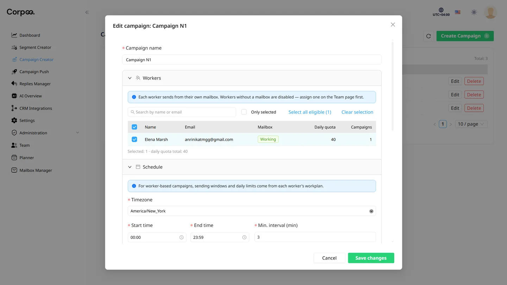The width and height of the screenshot is (507, 285).
Task: Click page number 1 in pagination
Action: pyautogui.click(x=443, y=124)
